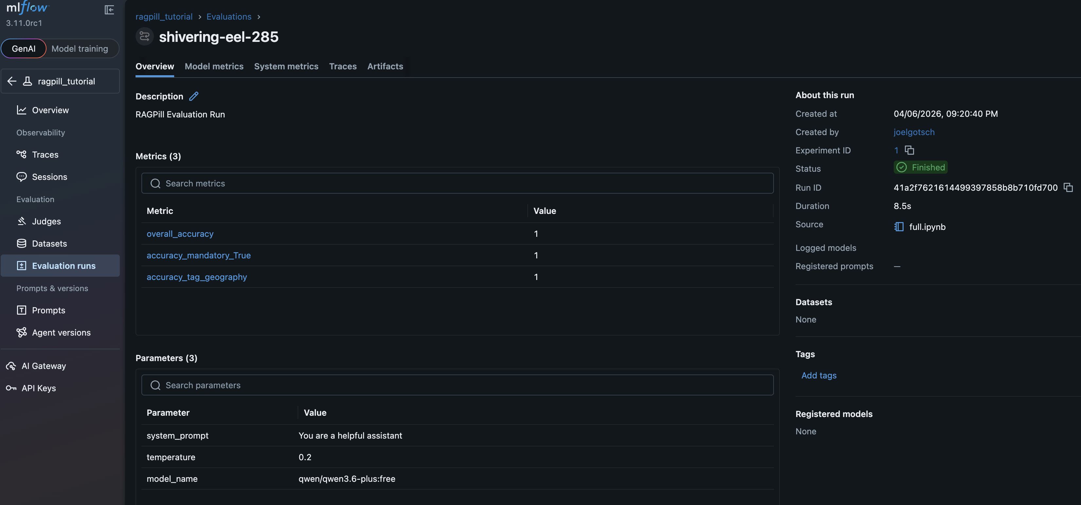Click the Add tags link
The width and height of the screenshot is (1081, 505).
(x=818, y=375)
